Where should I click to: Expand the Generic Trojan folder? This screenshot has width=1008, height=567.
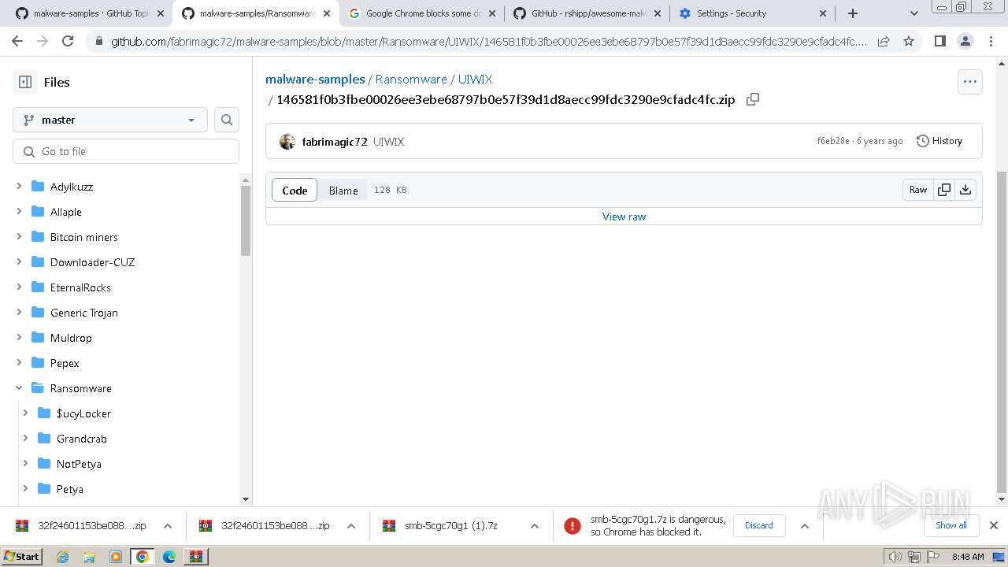[19, 313]
